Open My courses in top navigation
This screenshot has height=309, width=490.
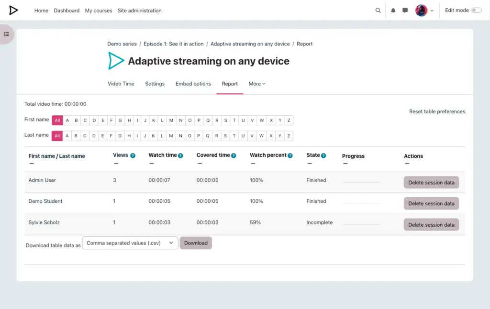pos(99,11)
